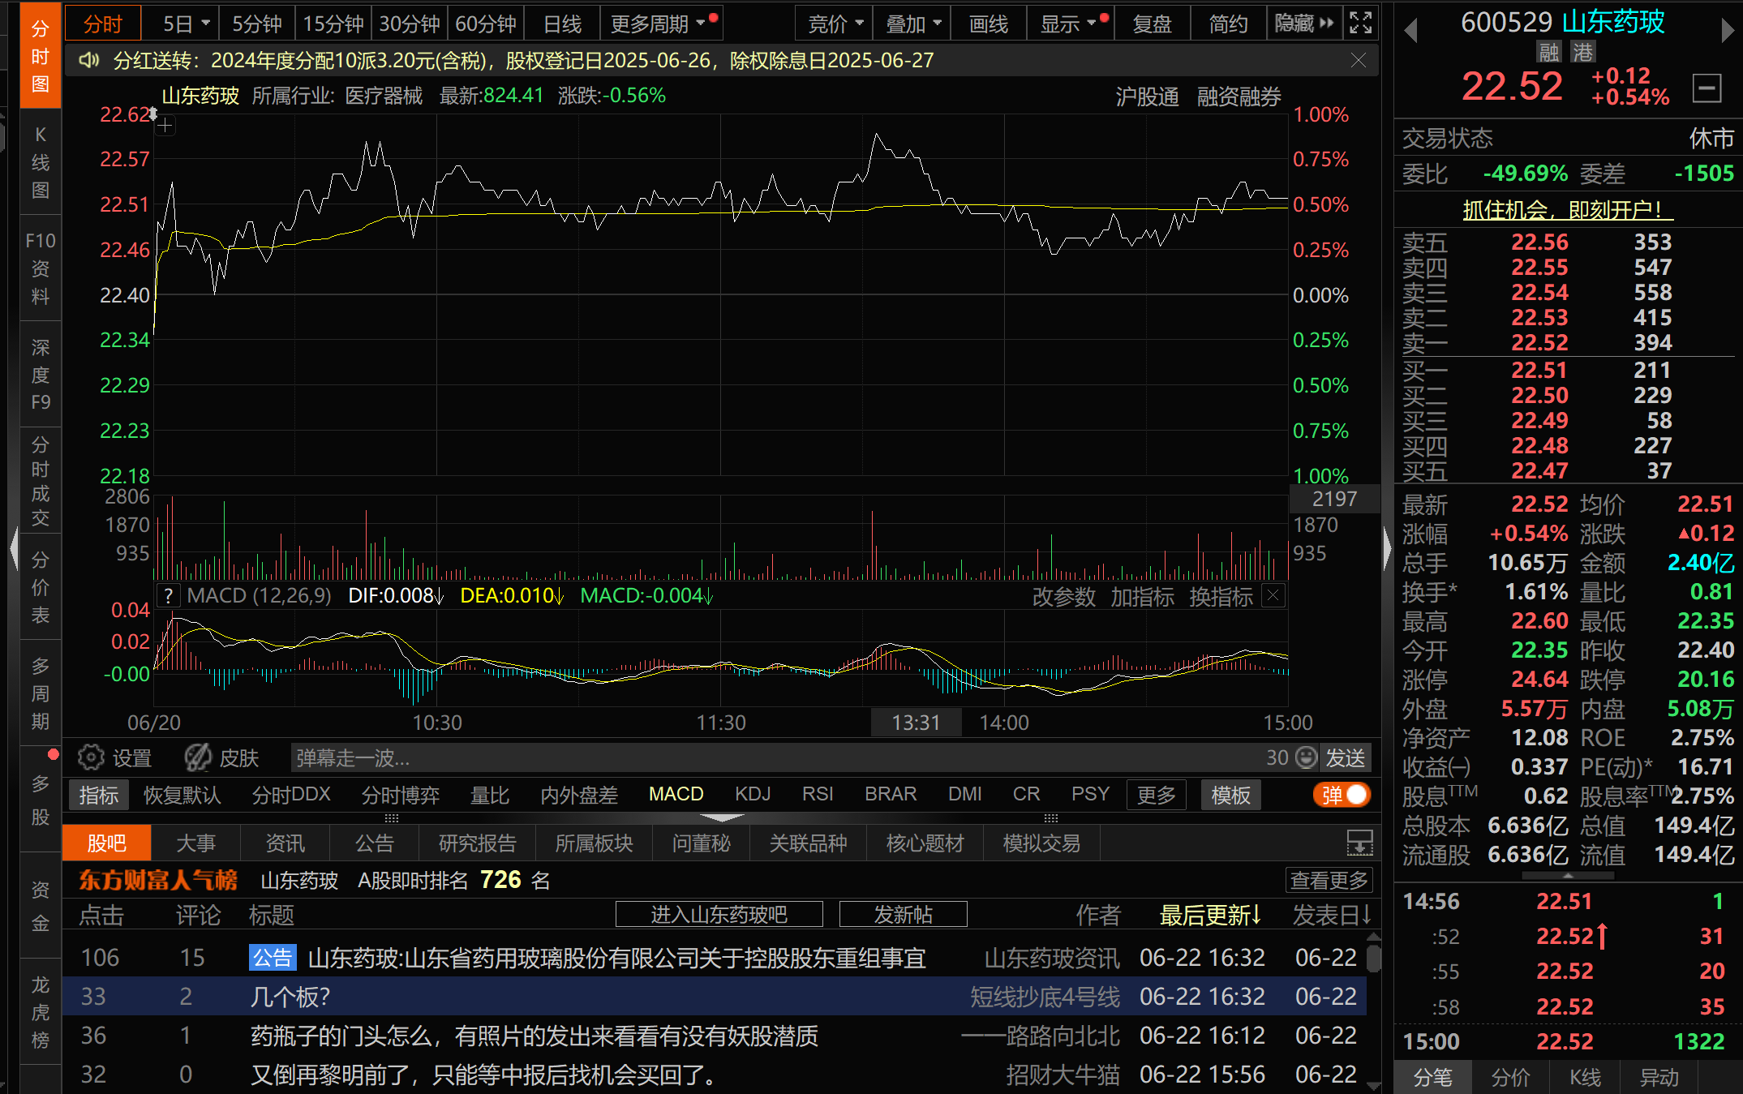Toggle the 分时DDX indicator
This screenshot has height=1094, width=1743.
point(291,795)
